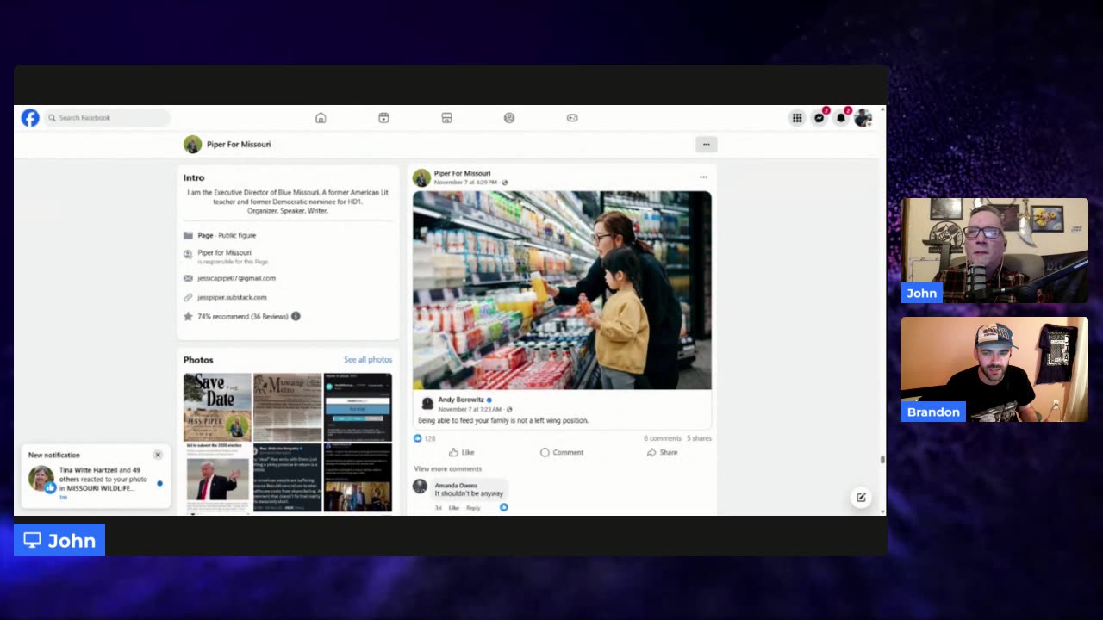Click the Comment button on the post
The image size is (1103, 620).
click(562, 452)
